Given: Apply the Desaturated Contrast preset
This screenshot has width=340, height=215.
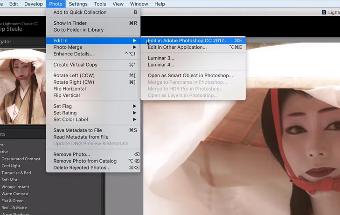Looking at the screenshot, I should point(21,159).
